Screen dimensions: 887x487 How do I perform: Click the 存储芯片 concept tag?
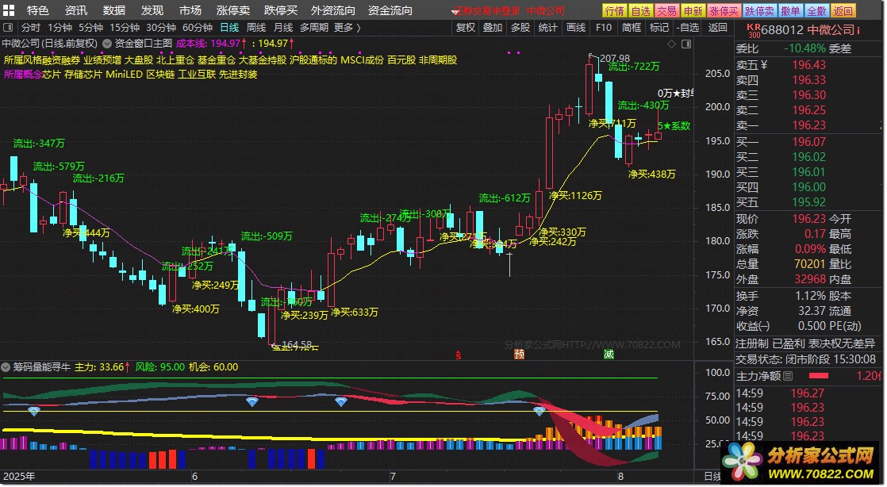[x=83, y=74]
